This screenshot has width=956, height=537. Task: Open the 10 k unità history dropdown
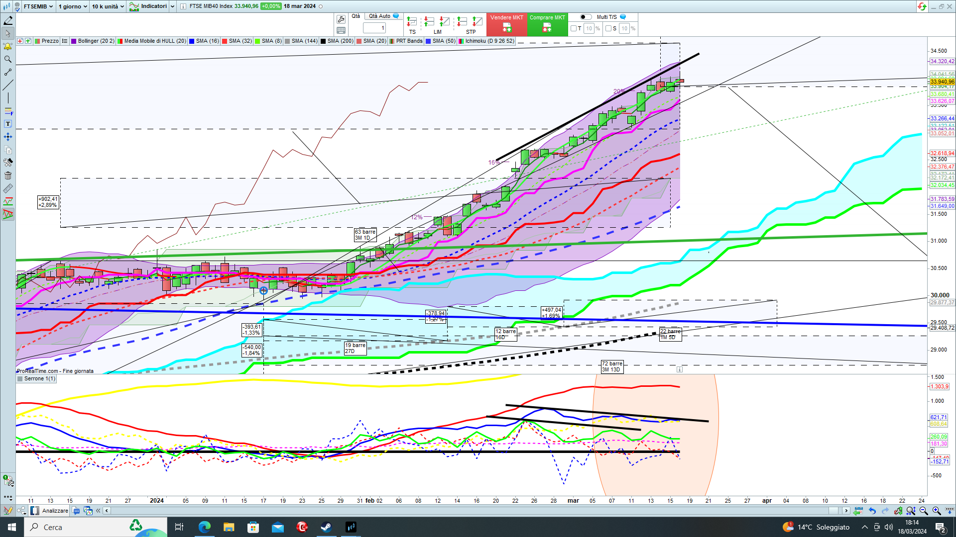point(108,6)
